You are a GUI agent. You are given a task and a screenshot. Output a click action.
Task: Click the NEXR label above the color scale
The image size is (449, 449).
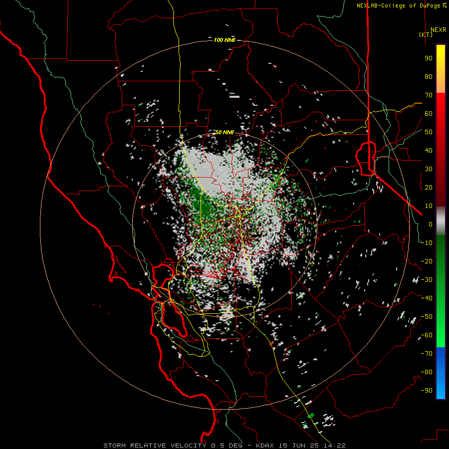(439, 30)
